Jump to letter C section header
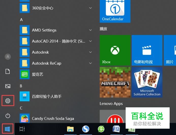 pos(21,108)
